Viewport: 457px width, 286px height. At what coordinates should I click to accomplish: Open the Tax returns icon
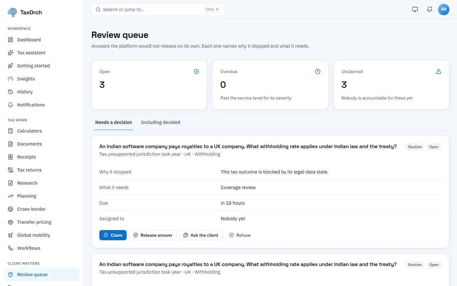[x=10, y=170]
